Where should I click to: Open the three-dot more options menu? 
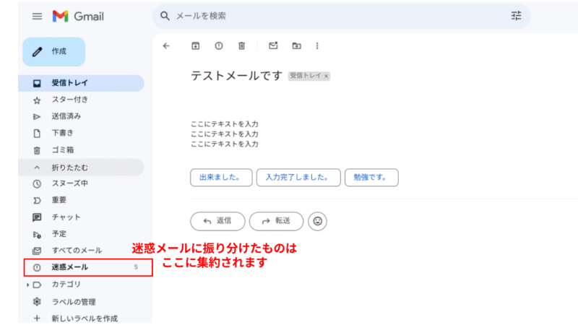(x=317, y=45)
